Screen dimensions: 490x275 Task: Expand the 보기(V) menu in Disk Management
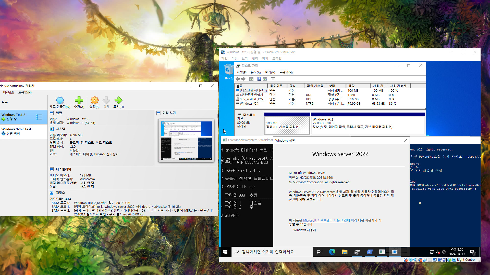[269, 72]
